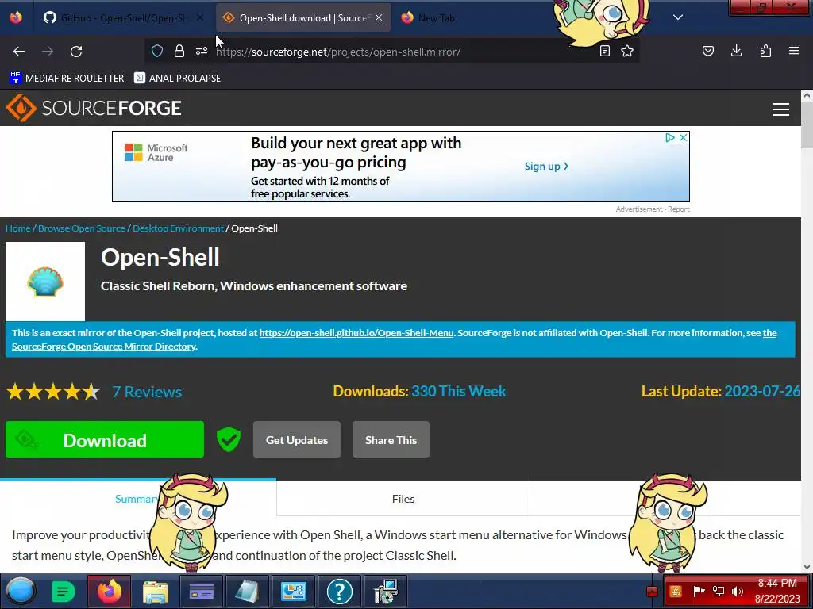The image size is (813, 609).
Task: Click the AdChoices triangle icon
Action: tap(670, 138)
